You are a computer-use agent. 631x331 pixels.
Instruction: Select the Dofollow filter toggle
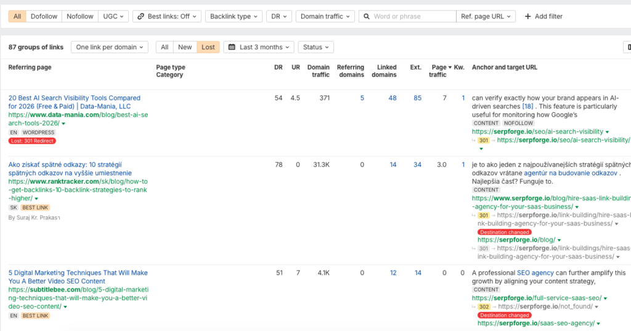pyautogui.click(x=44, y=17)
